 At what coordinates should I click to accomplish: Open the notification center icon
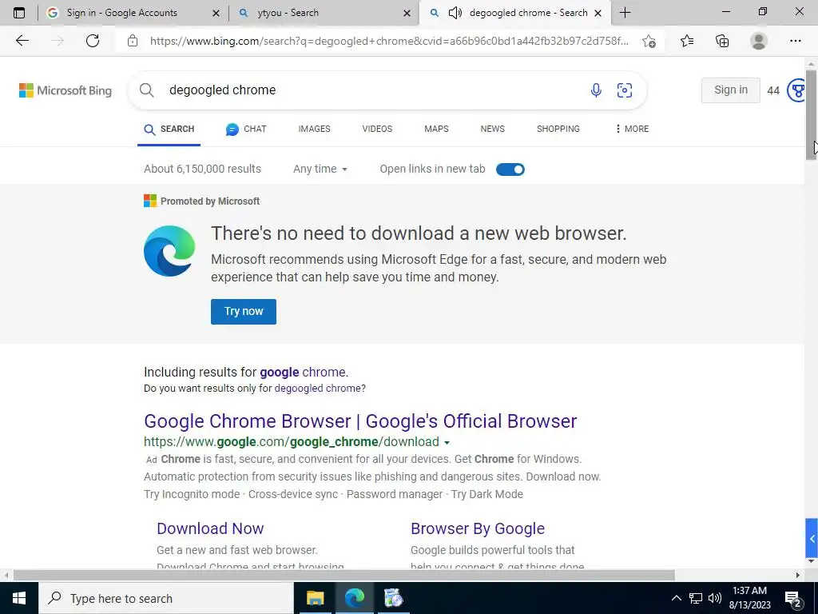click(793, 599)
